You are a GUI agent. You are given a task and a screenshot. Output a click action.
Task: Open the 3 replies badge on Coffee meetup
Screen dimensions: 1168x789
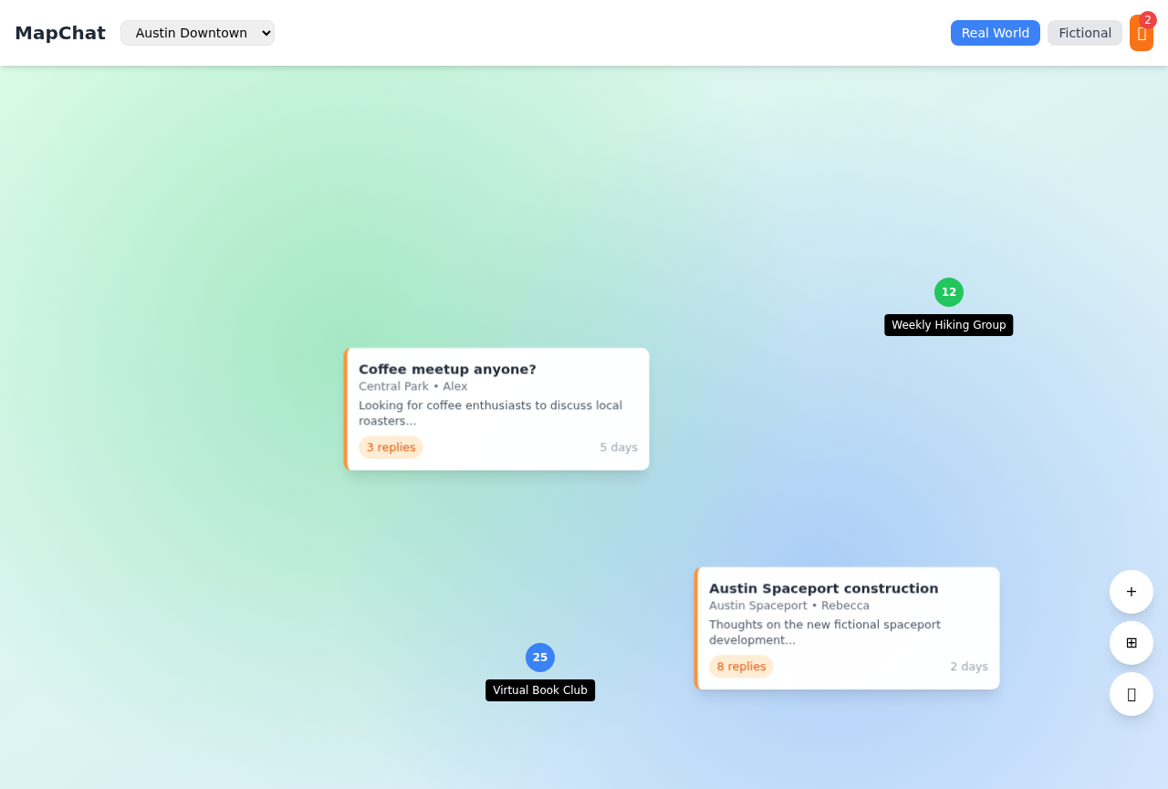click(x=391, y=447)
